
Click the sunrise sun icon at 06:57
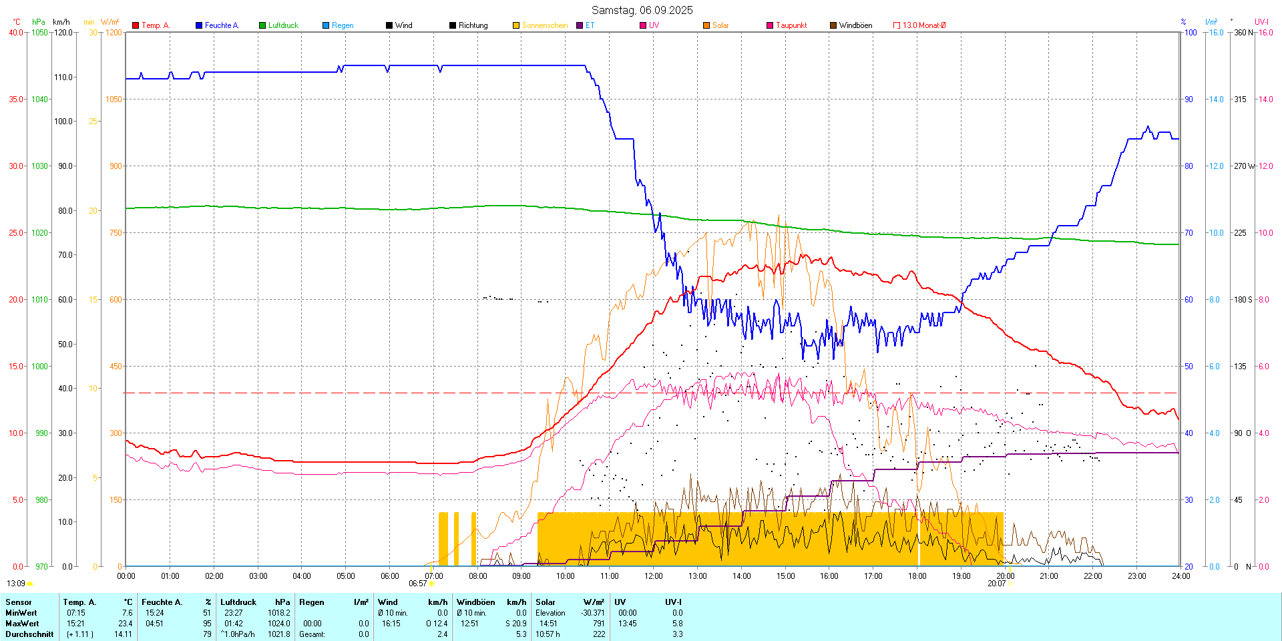(x=431, y=584)
